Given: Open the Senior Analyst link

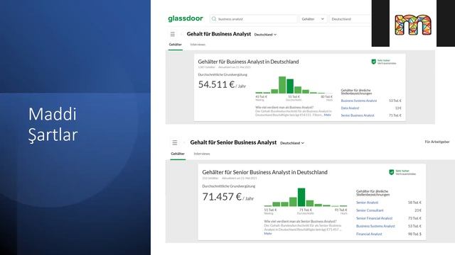Looking at the screenshot, I should pos(367,203).
